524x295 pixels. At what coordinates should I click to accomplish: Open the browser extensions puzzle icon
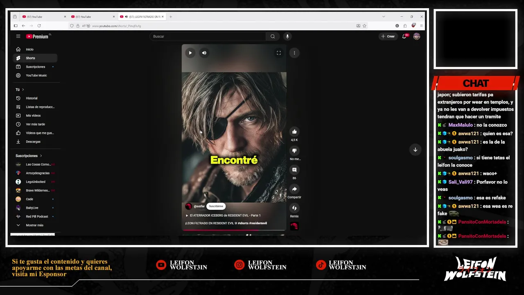click(405, 26)
